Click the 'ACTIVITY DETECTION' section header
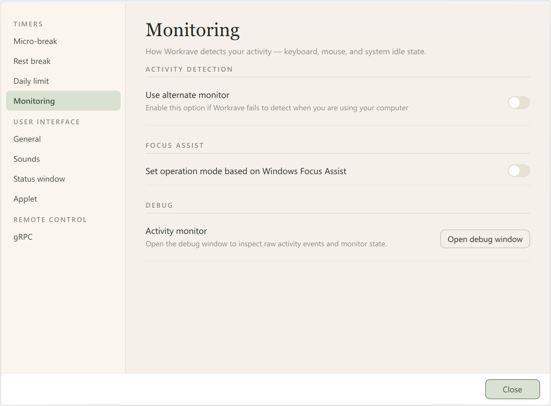The image size is (551, 406). tap(189, 69)
